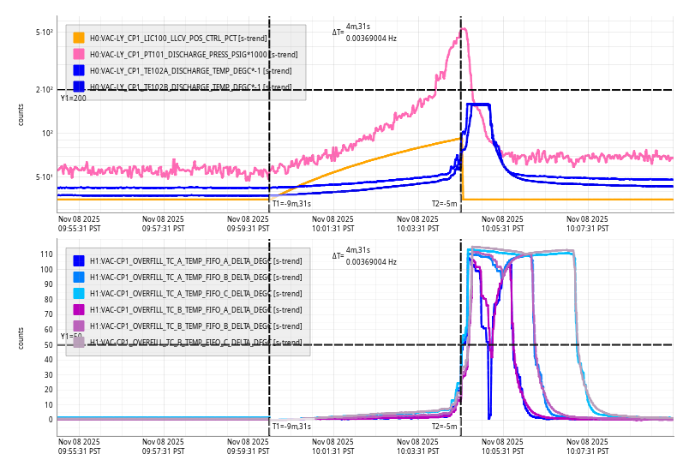689x472 pixels.
Task: Click the counts y-axis label of top plot
Action: [x=21, y=114]
